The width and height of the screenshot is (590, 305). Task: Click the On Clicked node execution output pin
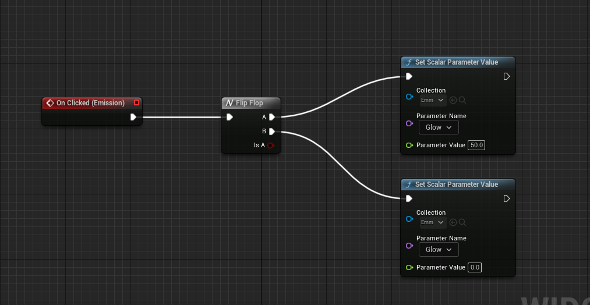click(133, 117)
